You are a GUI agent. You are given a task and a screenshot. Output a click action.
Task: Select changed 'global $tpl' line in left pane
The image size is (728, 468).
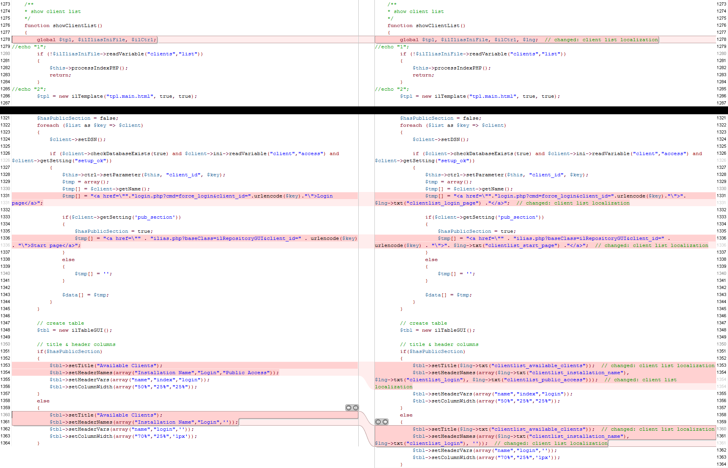[x=96, y=40]
